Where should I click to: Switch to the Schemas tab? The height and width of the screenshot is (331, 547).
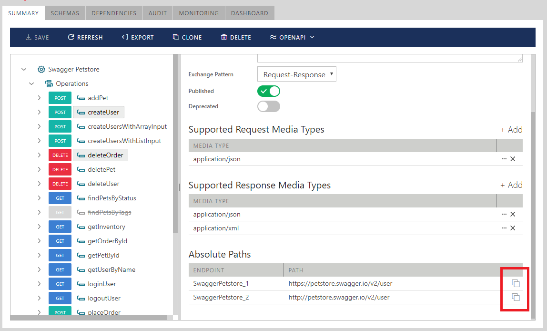pyautogui.click(x=65, y=13)
